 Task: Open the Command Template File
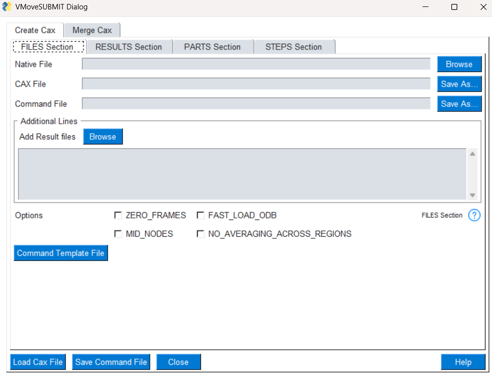click(x=61, y=253)
